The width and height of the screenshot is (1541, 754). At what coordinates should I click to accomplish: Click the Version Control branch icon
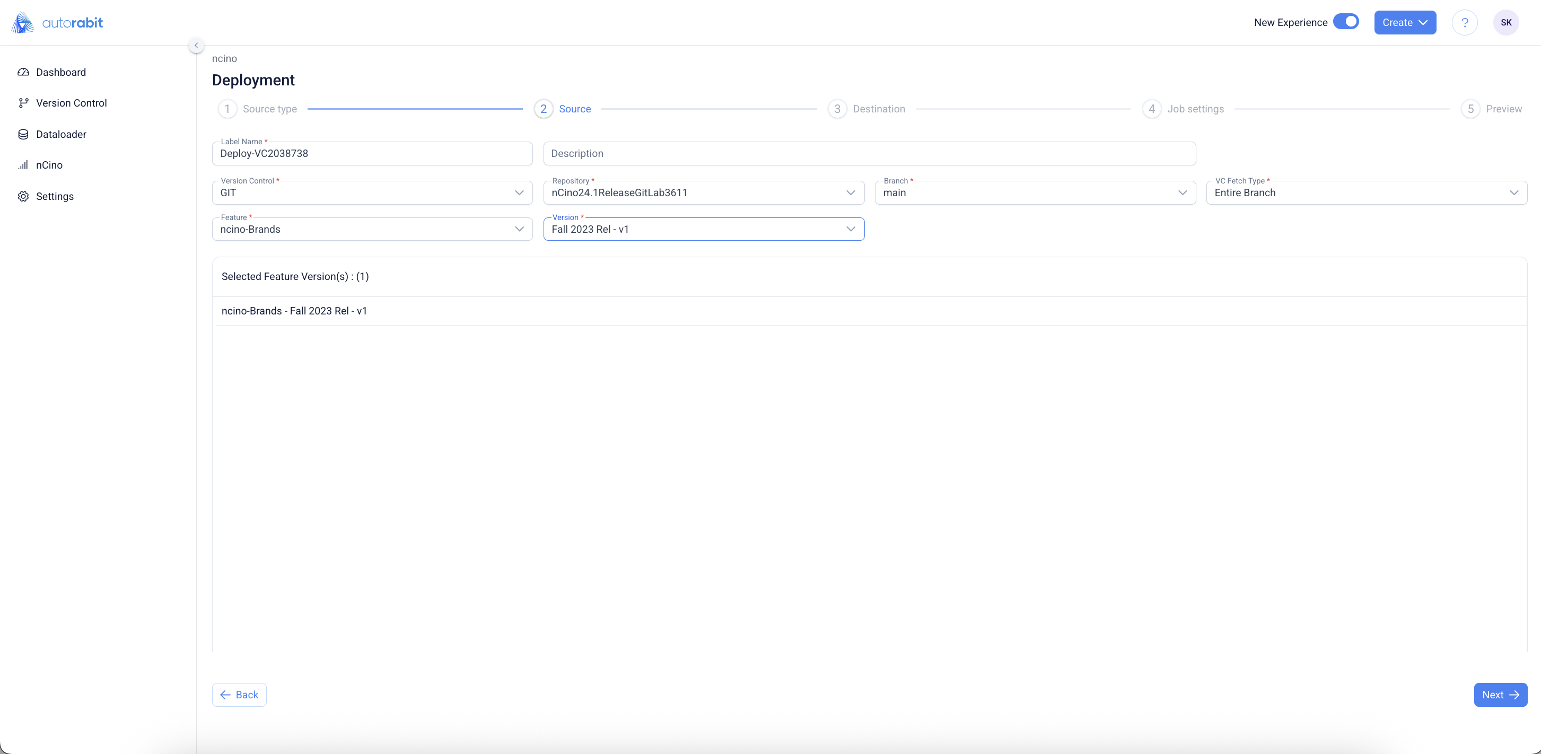pos(23,103)
